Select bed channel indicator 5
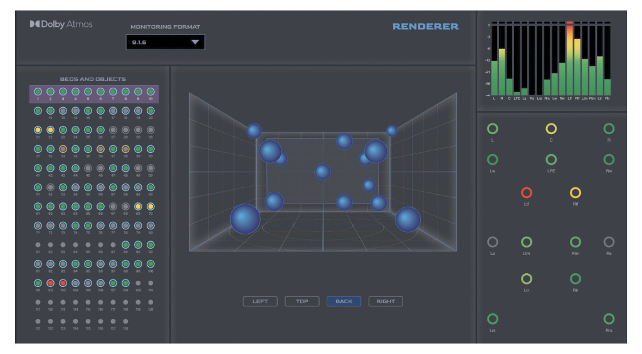This screenshot has width=642, height=354. coord(88,91)
